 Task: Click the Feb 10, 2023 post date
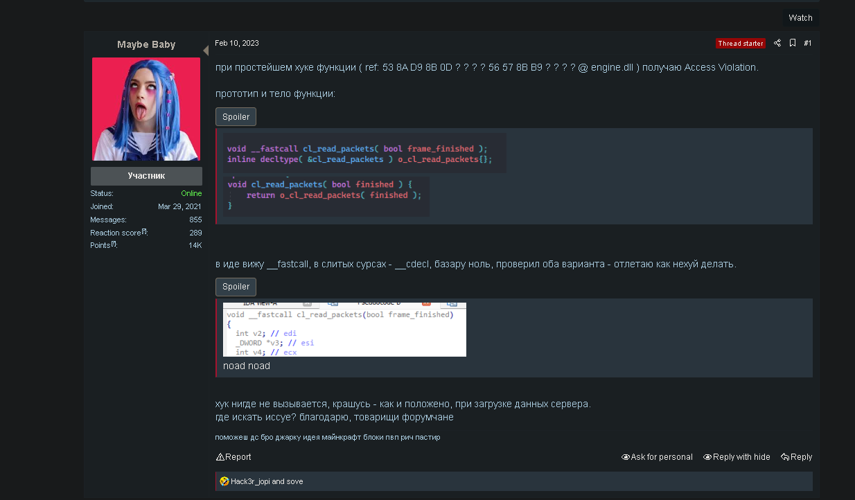(237, 43)
